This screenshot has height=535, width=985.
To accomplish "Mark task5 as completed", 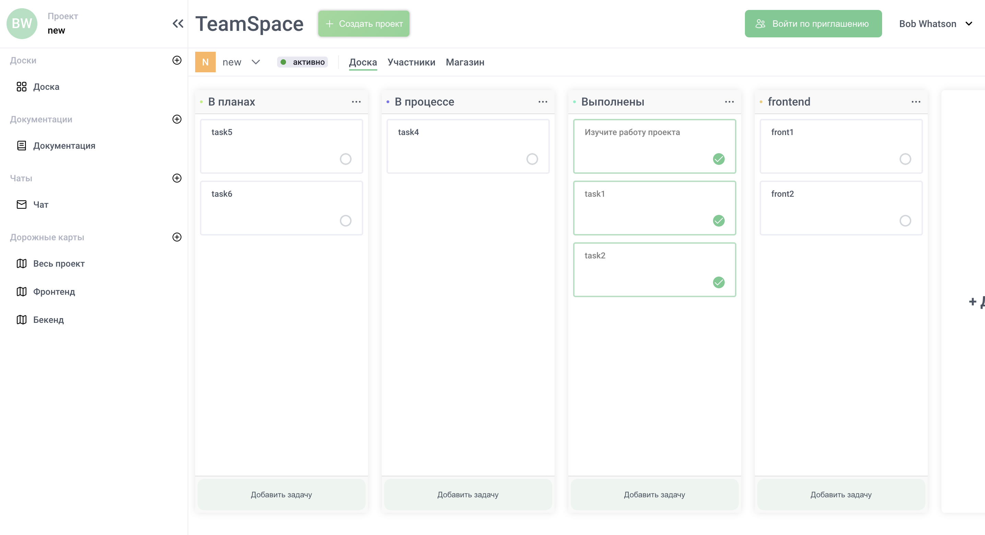I will (345, 159).
